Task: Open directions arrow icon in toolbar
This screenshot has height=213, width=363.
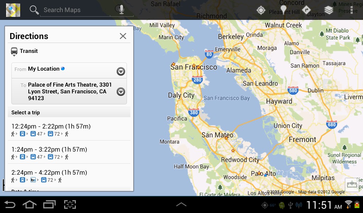Action: click(x=306, y=10)
